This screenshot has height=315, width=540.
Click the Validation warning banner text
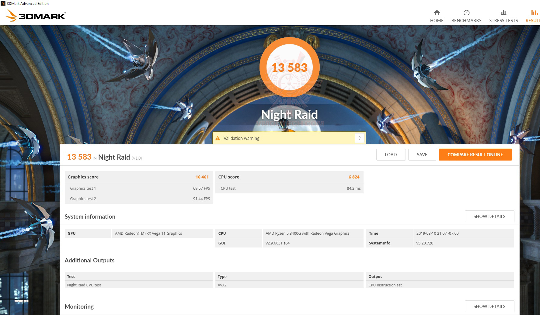point(242,138)
